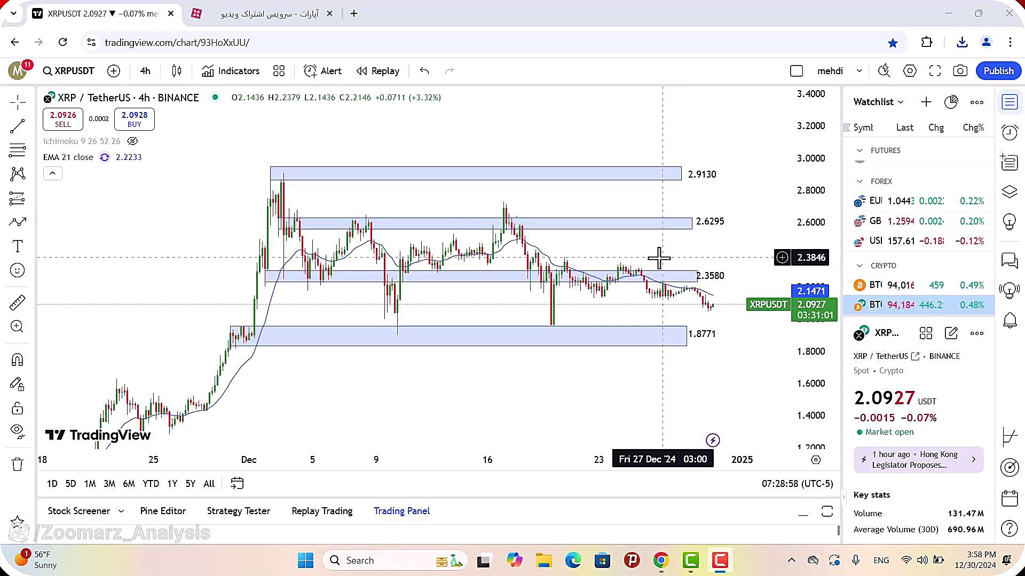1025x576 pixels.
Task: Open the object tree layers panel
Action: pyautogui.click(x=1010, y=191)
